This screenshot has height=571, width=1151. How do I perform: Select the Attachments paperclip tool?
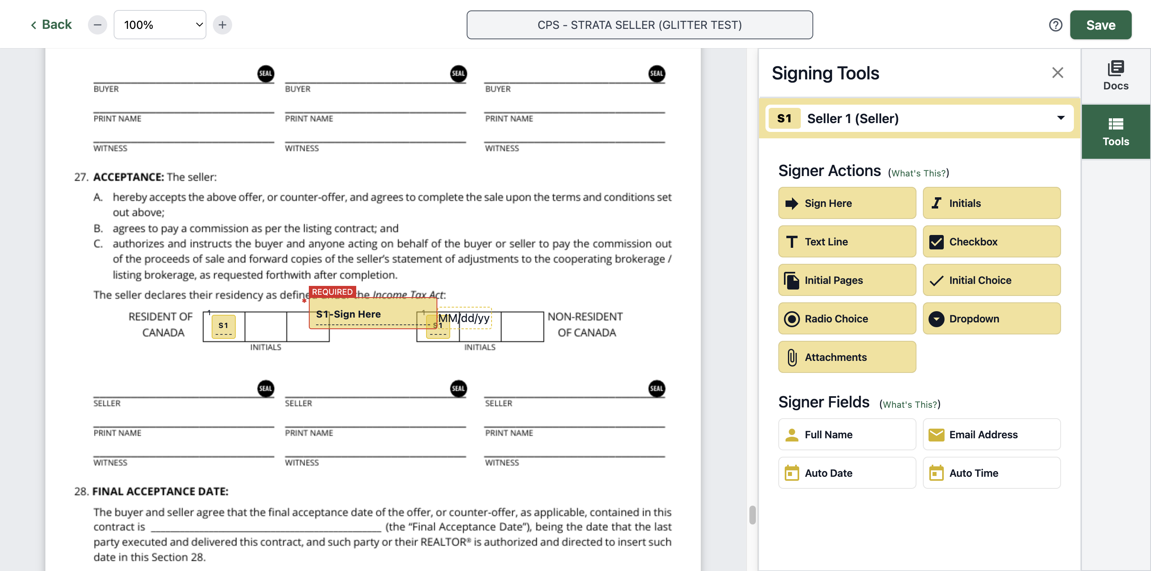click(847, 357)
